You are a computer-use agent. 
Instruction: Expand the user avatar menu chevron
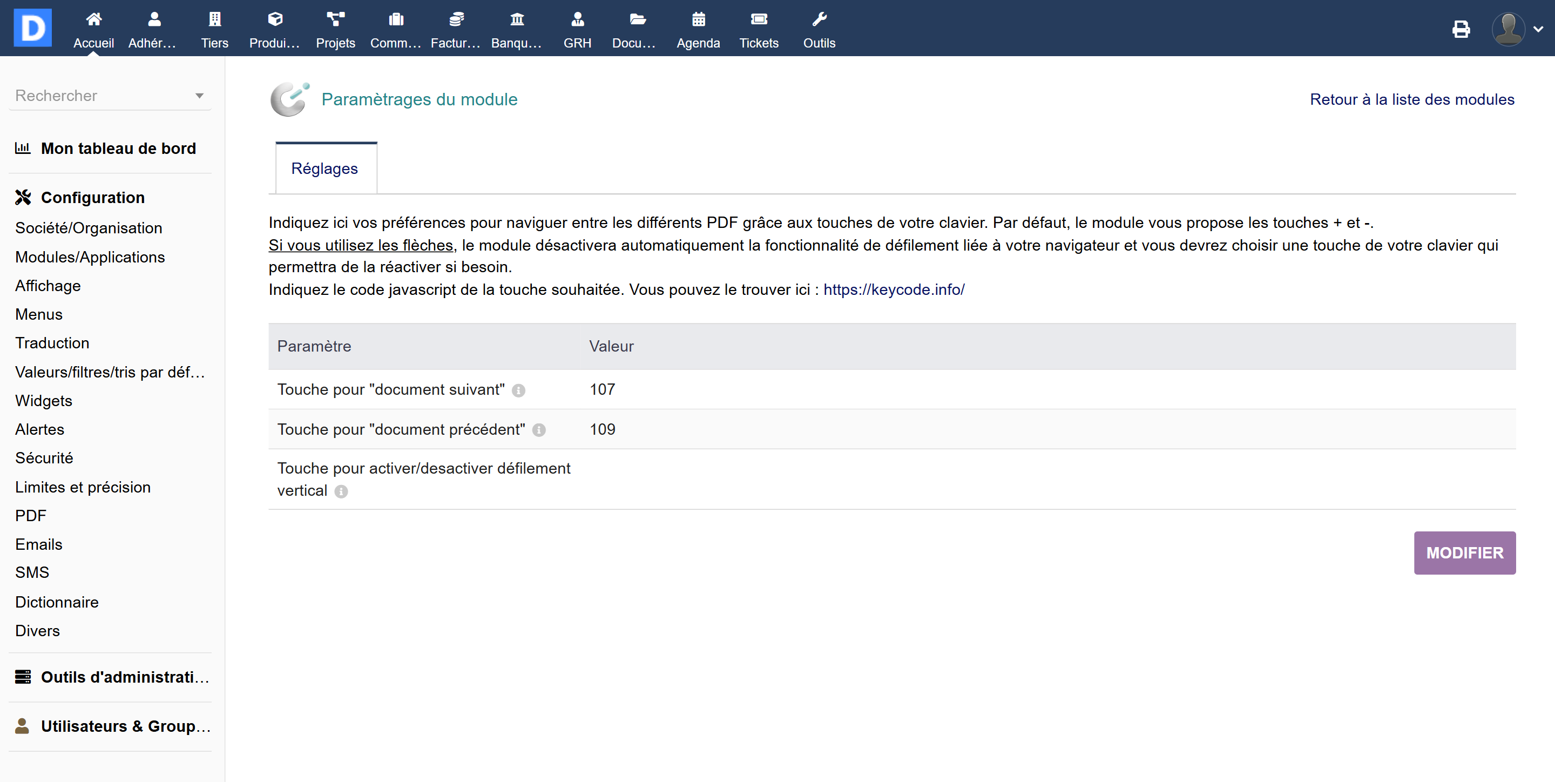(1538, 29)
